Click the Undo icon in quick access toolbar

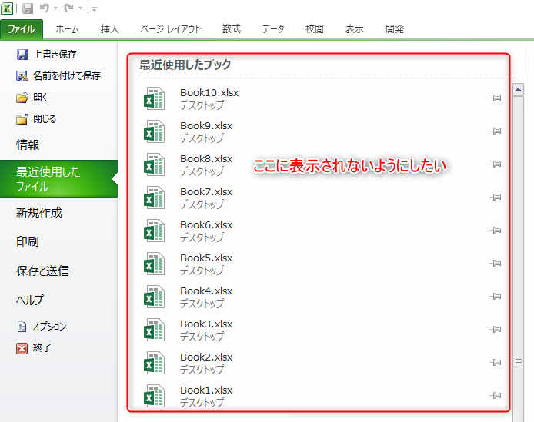tap(45, 8)
